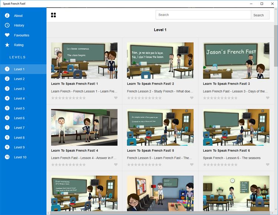This screenshot has width=278, height=215.
Task: Maximize the Speak French Fast! window
Action: pyautogui.click(x=262, y=4)
